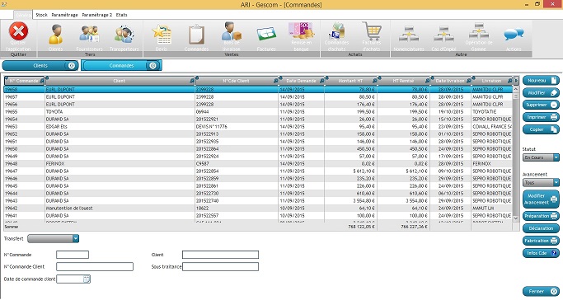Click the Fabrication button
Image resolution: width=563 pixels, height=300 pixels.
[x=541, y=241]
